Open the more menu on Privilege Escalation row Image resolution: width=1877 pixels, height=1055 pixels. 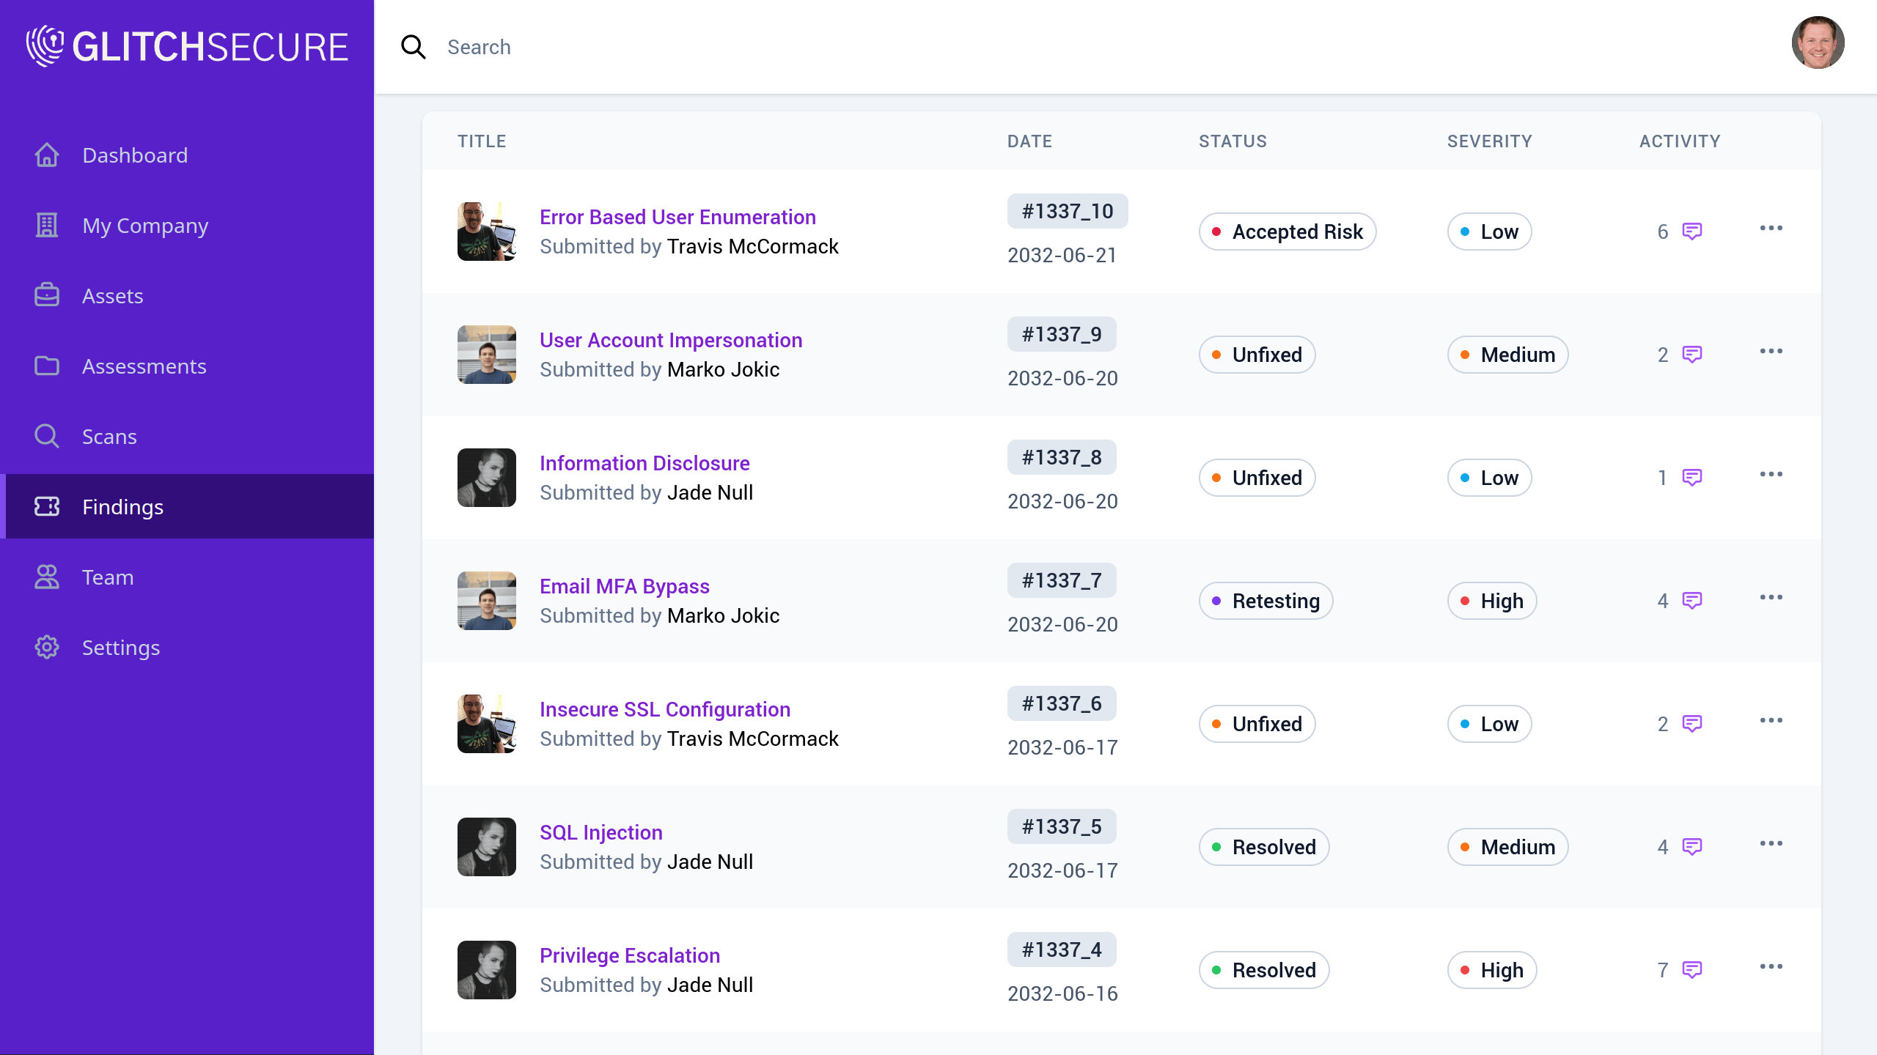pos(1771,967)
